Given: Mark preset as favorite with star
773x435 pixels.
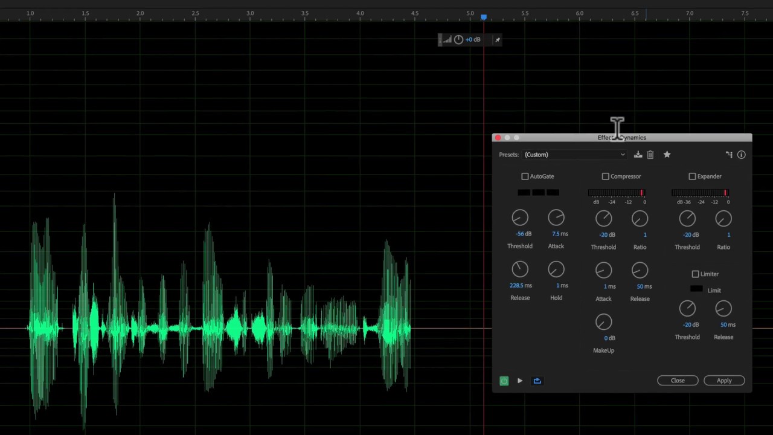Looking at the screenshot, I should point(667,155).
